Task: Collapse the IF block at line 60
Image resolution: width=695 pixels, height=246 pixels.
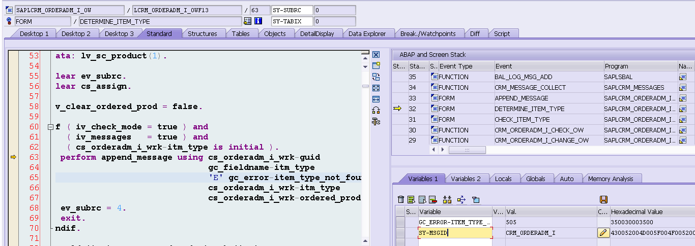Action: [x=50, y=127]
